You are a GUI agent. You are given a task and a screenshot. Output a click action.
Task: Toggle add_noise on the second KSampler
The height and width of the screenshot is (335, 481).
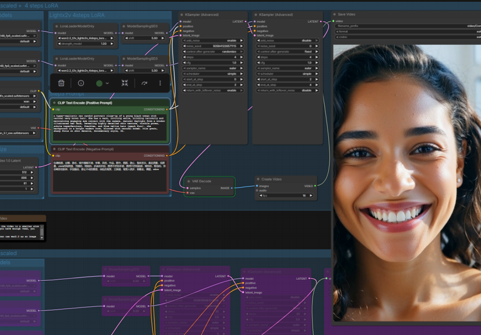285,41
